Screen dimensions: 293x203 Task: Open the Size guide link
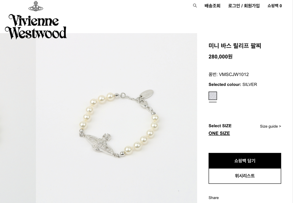tap(270, 126)
